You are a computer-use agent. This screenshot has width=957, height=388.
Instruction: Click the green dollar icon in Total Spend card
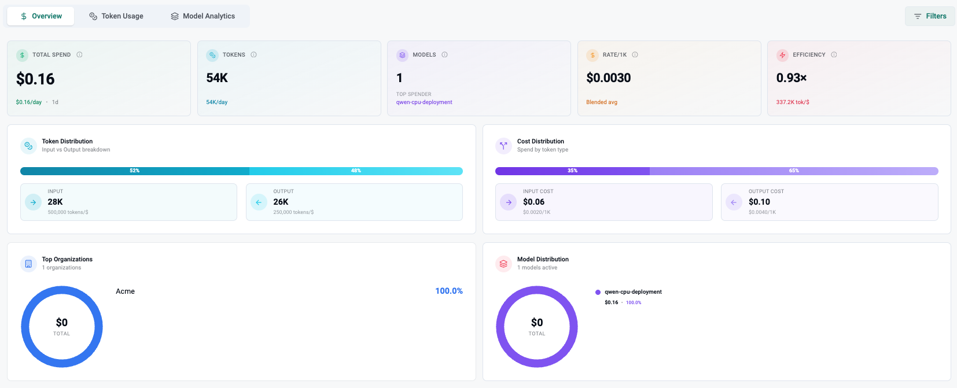(x=22, y=56)
